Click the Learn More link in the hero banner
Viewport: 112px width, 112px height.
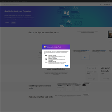[x=7, y=22]
